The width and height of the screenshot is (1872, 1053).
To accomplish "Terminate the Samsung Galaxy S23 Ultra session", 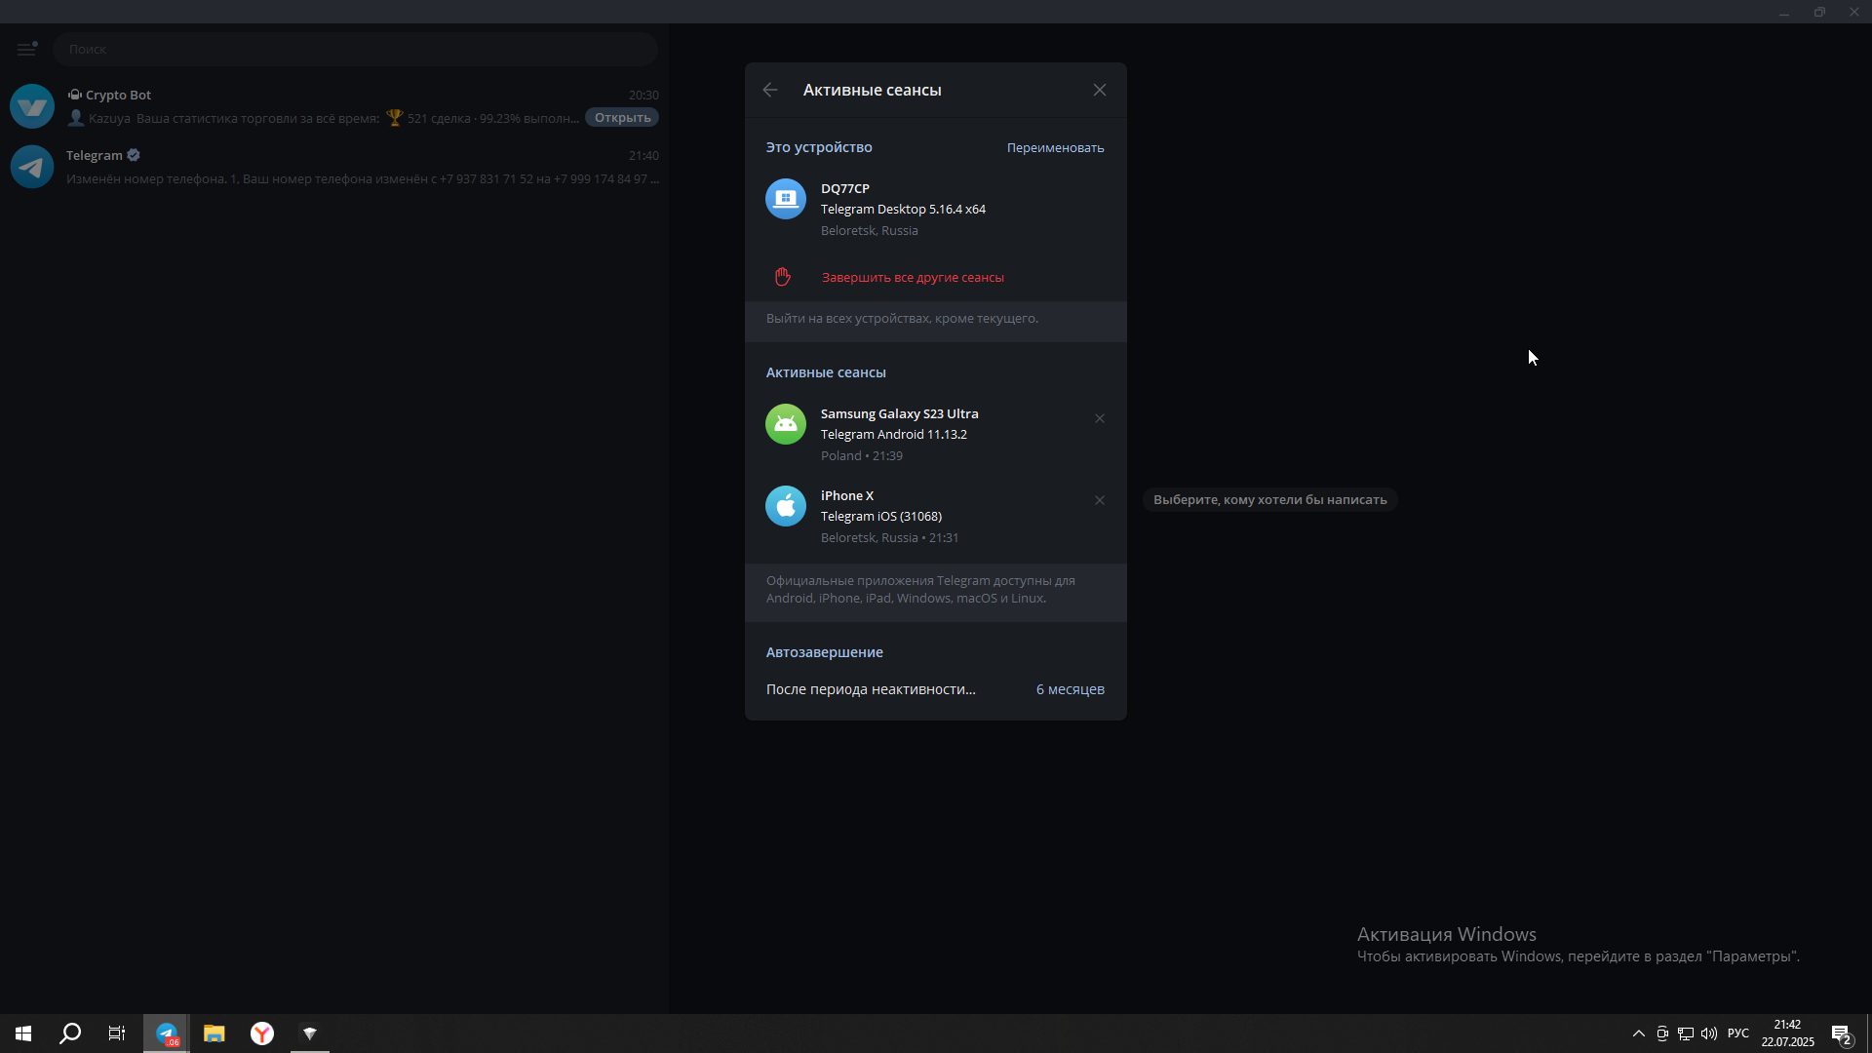I will pos(1100,418).
